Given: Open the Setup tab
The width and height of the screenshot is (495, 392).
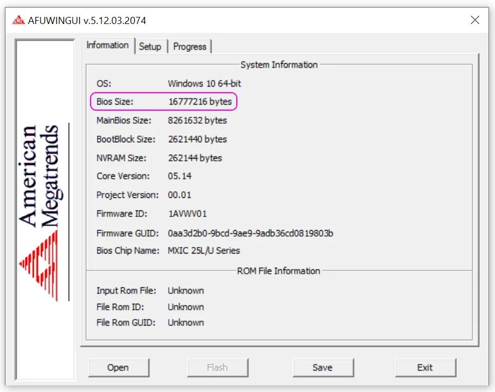Looking at the screenshot, I should (150, 47).
